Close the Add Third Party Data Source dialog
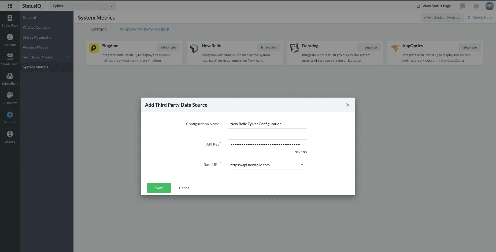 coord(347,105)
